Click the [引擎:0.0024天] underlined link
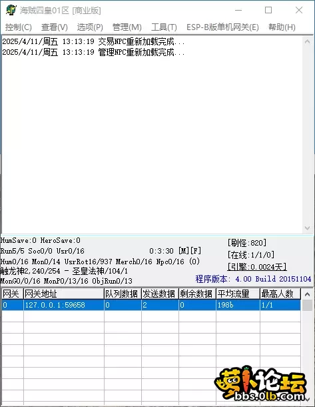The width and height of the screenshot is (315, 407). [x=257, y=267]
